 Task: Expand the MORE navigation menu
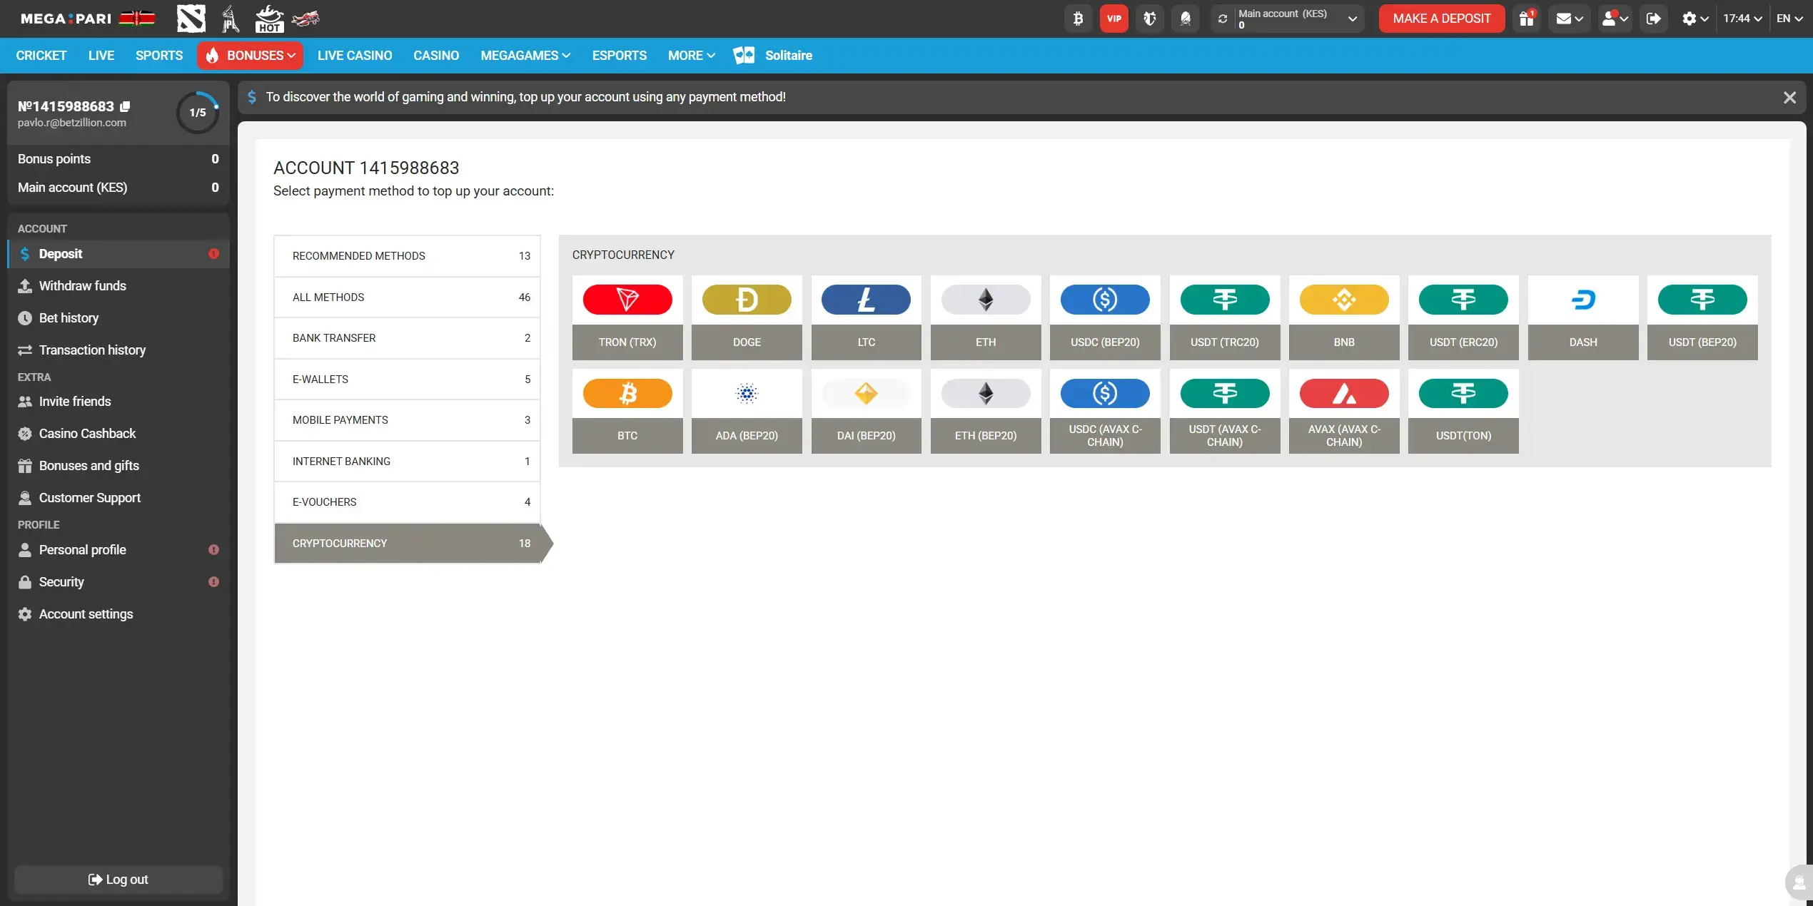[690, 55]
